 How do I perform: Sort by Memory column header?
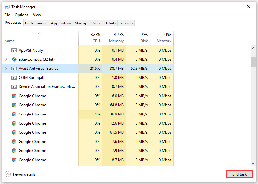click(x=114, y=38)
